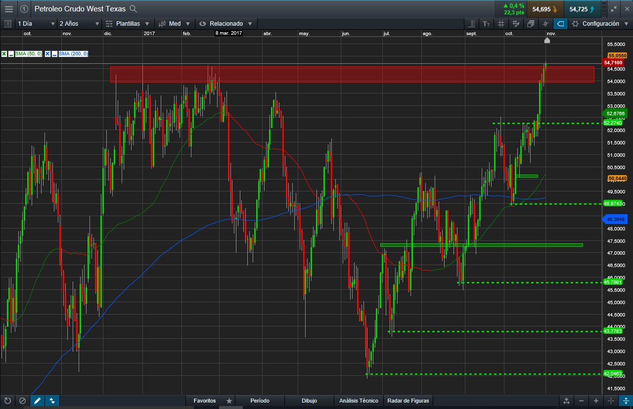Toggle the grid drawing snap icon
This screenshot has height=409, width=633.
[515, 24]
